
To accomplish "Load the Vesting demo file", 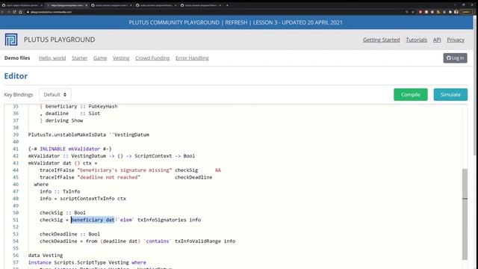I will point(121,58).
